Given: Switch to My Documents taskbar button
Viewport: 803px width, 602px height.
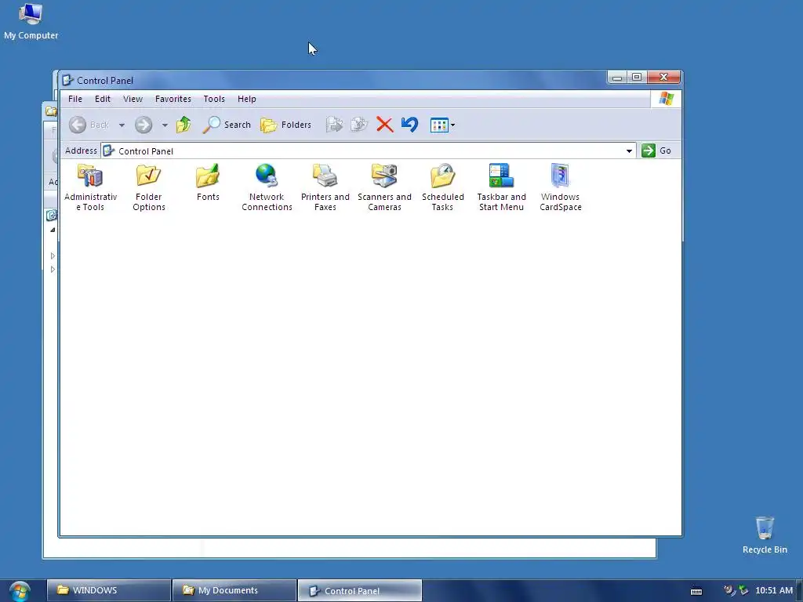Looking at the screenshot, I should (x=234, y=590).
